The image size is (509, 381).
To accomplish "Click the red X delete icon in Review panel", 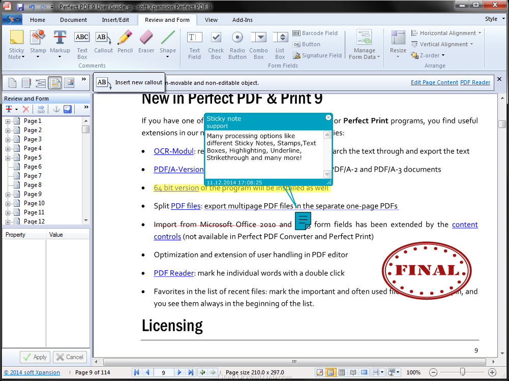I will [x=26, y=109].
